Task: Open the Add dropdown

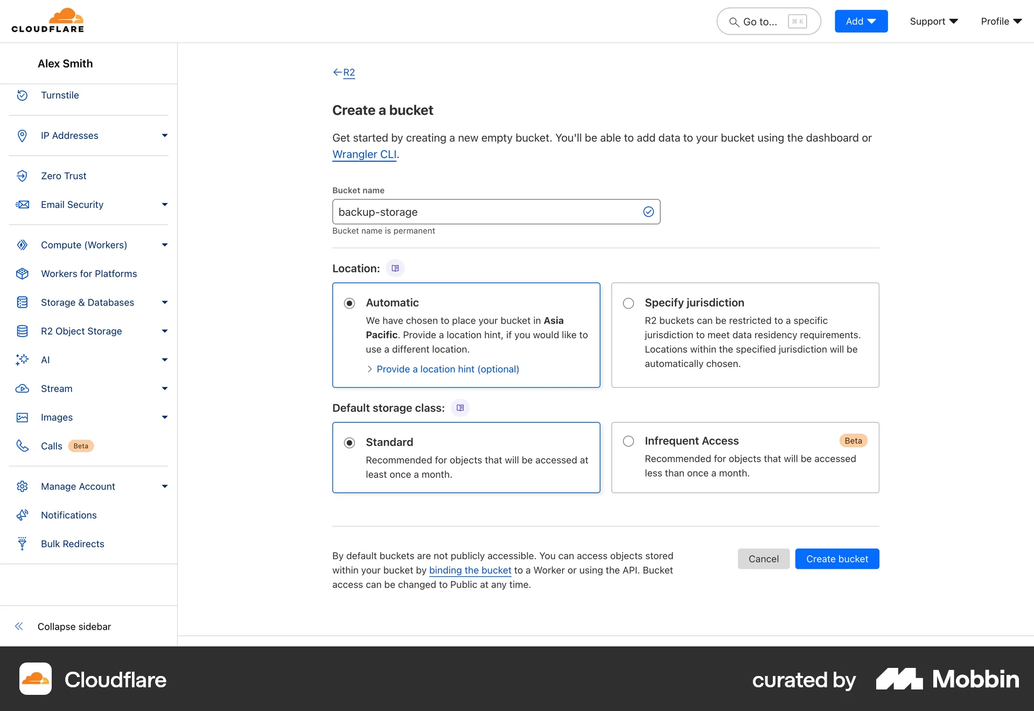Action: click(861, 21)
